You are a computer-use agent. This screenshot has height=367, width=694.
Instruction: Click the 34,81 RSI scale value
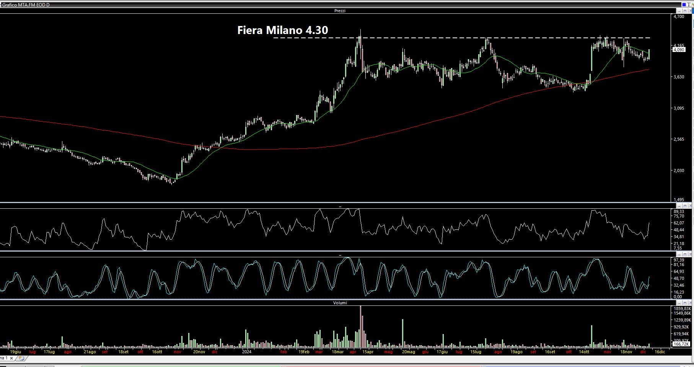[x=679, y=237]
